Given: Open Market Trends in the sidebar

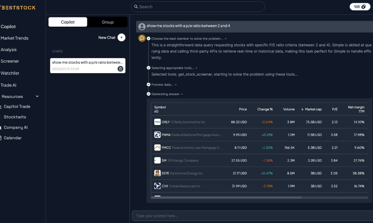Looking at the screenshot, I should [x=15, y=38].
